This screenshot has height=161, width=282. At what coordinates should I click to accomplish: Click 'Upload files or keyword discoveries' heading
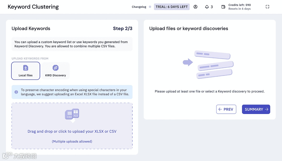point(189,28)
